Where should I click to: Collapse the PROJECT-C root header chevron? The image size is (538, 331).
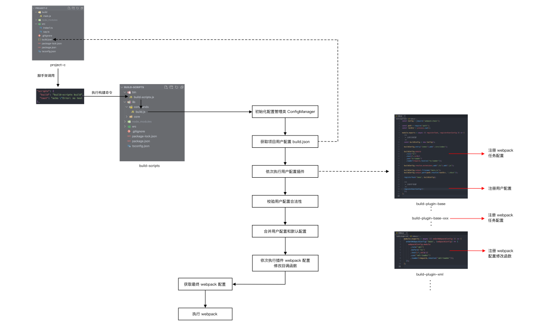click(34, 8)
